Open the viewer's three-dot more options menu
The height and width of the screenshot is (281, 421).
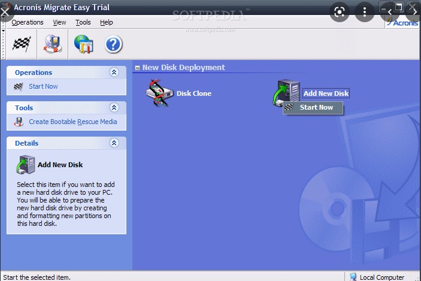click(x=364, y=12)
